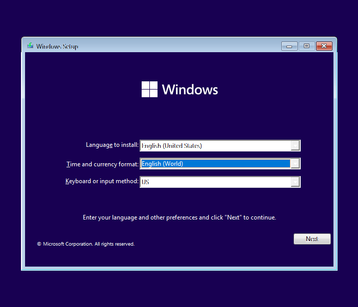The image size is (358, 307).
Task: Click the "Keyboard or input method" label
Action: (102, 181)
